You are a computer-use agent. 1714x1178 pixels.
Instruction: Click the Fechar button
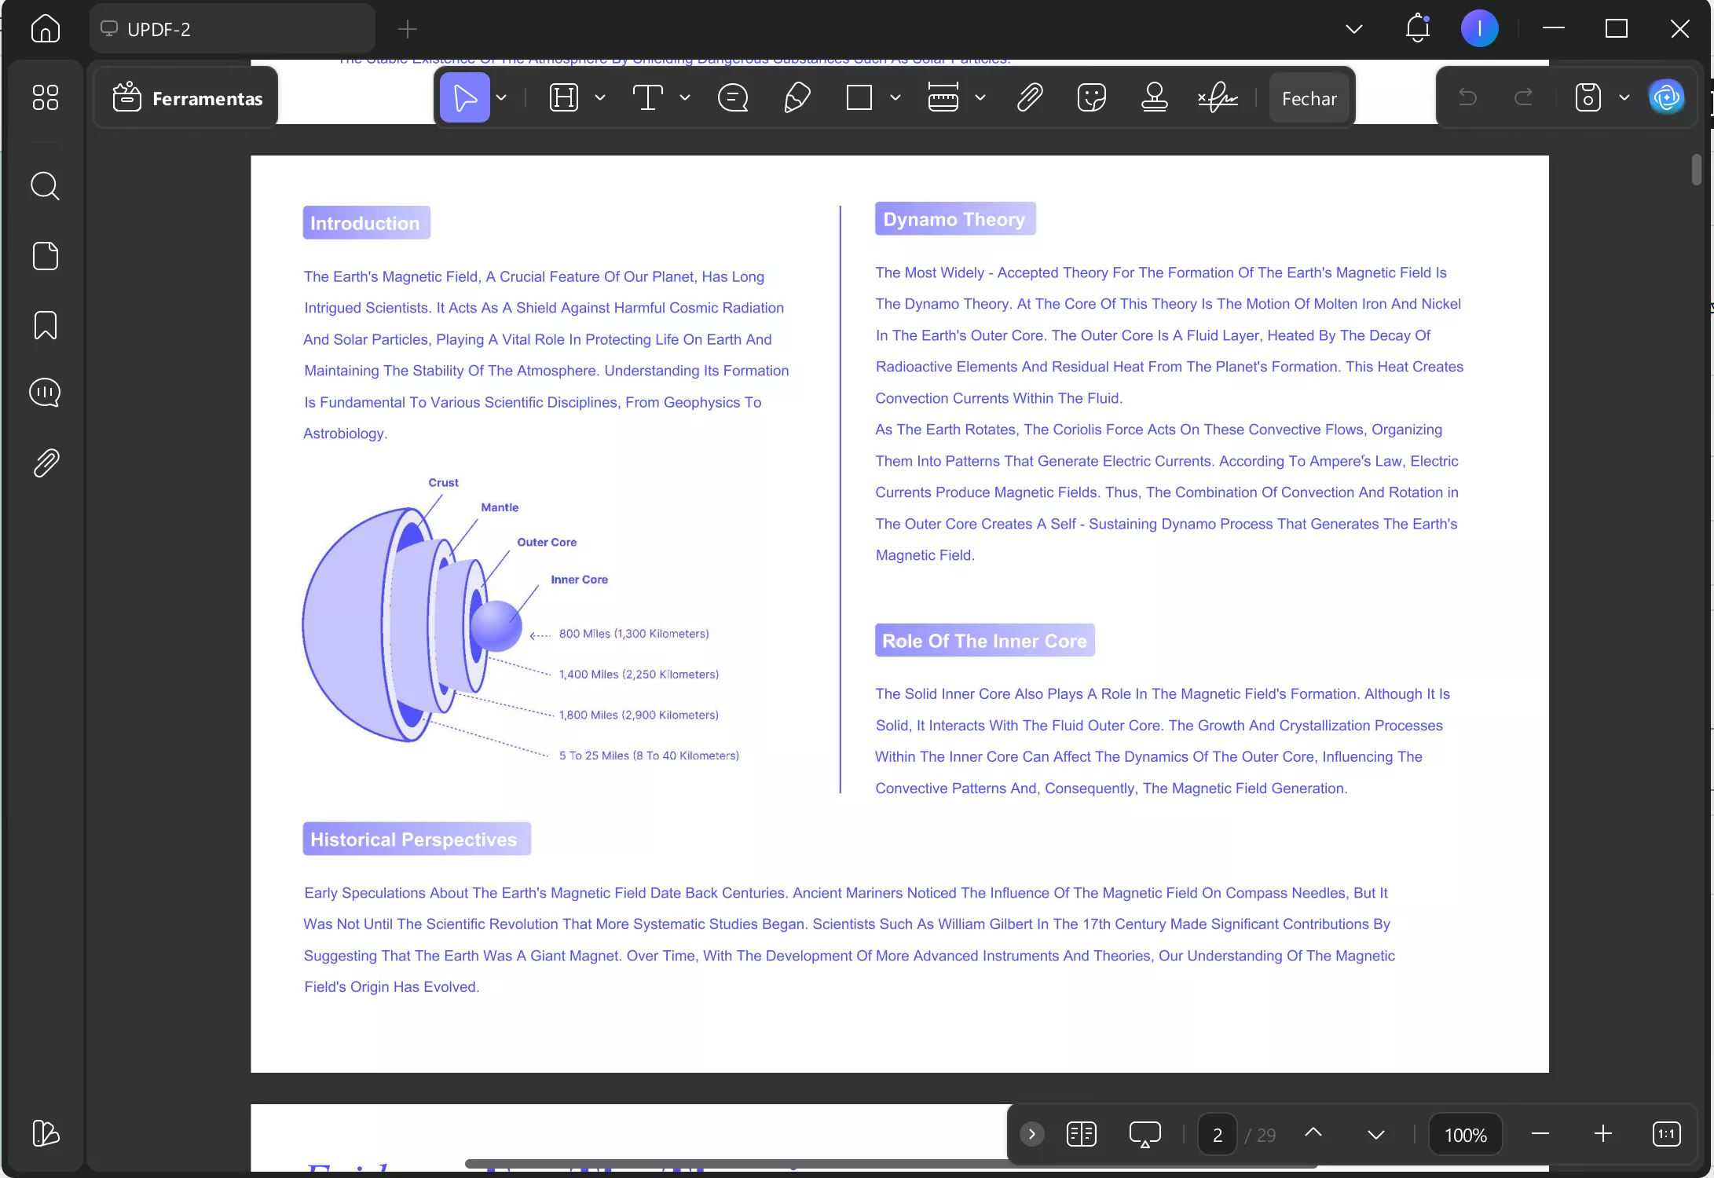[x=1309, y=98]
